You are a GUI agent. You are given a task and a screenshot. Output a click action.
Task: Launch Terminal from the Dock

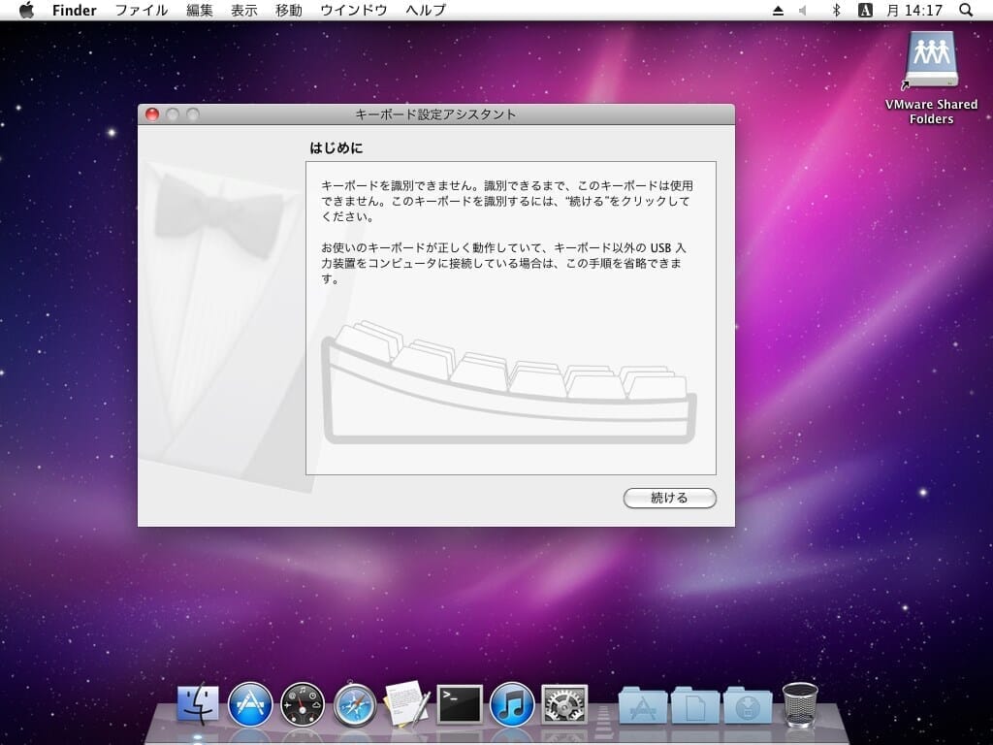[x=460, y=704]
